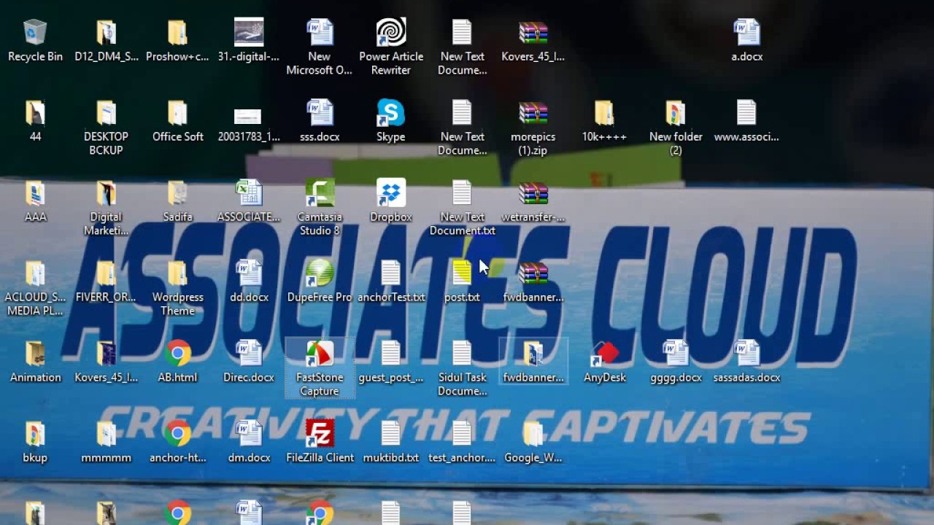The image size is (934, 525).
Task: Open the Recycle Bin
Action: [35, 41]
